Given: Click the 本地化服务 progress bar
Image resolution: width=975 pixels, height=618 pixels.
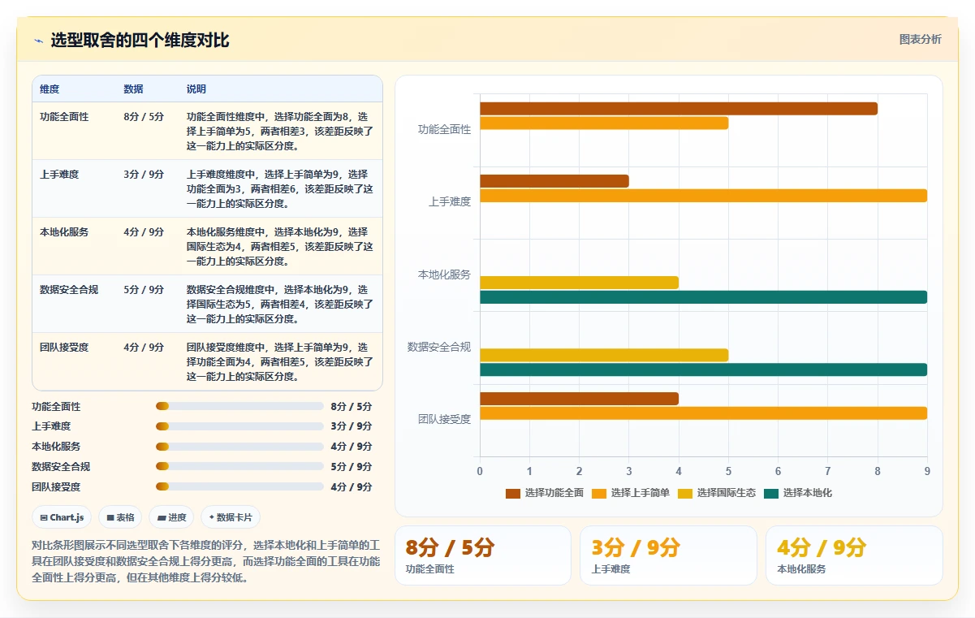Looking at the screenshot, I should click(239, 447).
